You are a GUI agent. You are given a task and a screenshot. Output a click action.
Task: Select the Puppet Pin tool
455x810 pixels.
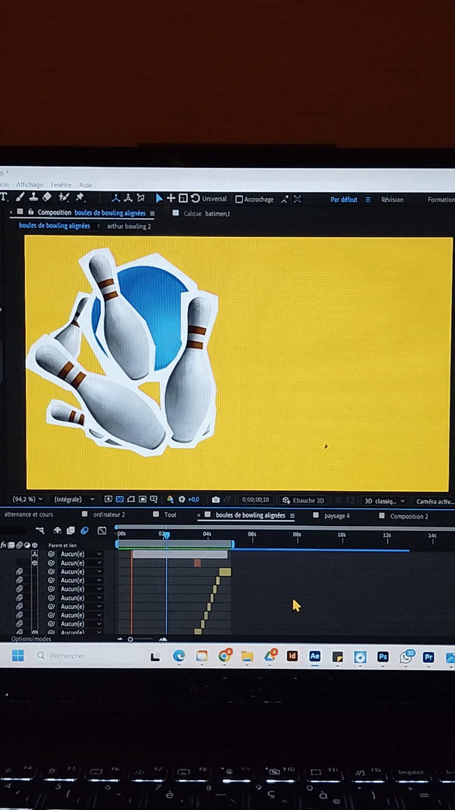(x=80, y=197)
